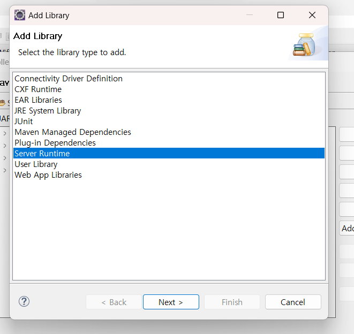Screen dimensions: 354x334
Task: Open the help question mark icon
Action: click(24, 301)
